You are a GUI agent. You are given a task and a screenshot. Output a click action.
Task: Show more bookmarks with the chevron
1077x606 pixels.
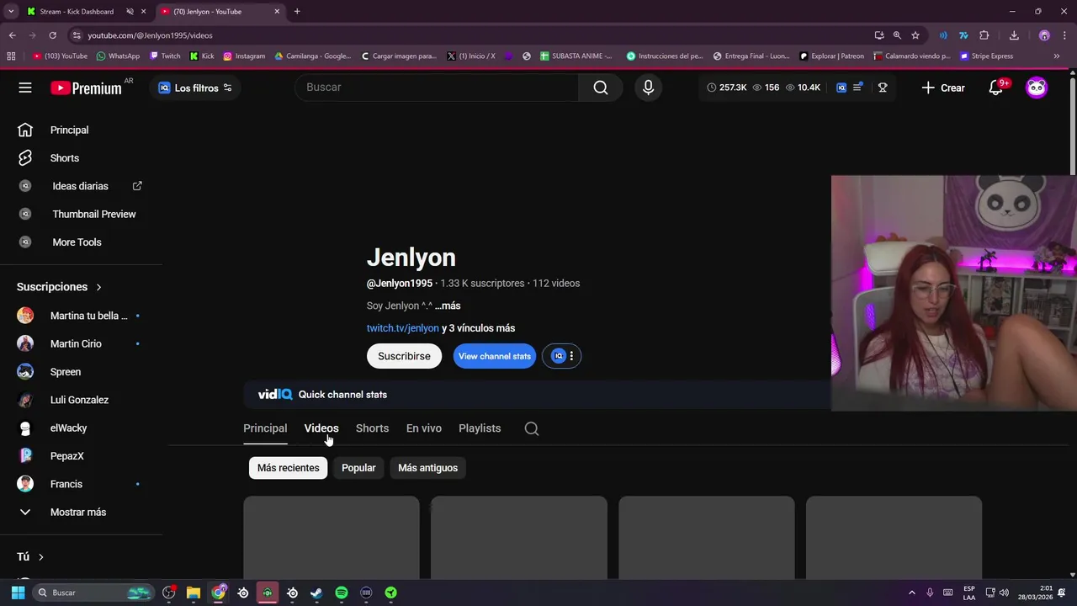pyautogui.click(x=1057, y=56)
